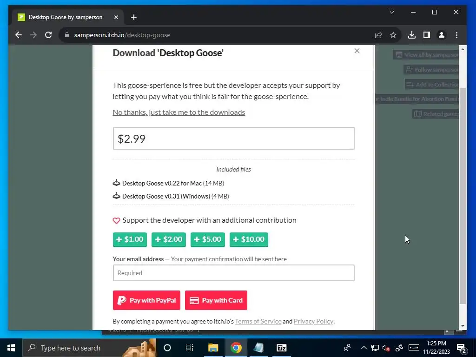Add $1.00 contribution

pos(130,239)
